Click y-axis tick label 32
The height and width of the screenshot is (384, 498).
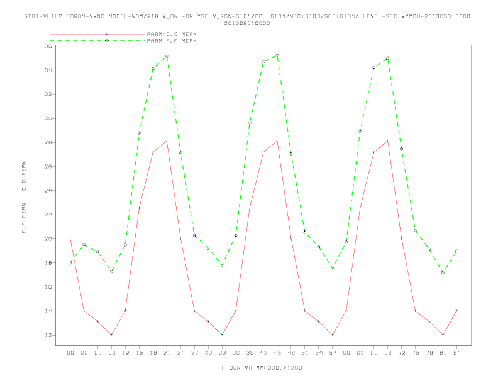(48, 94)
